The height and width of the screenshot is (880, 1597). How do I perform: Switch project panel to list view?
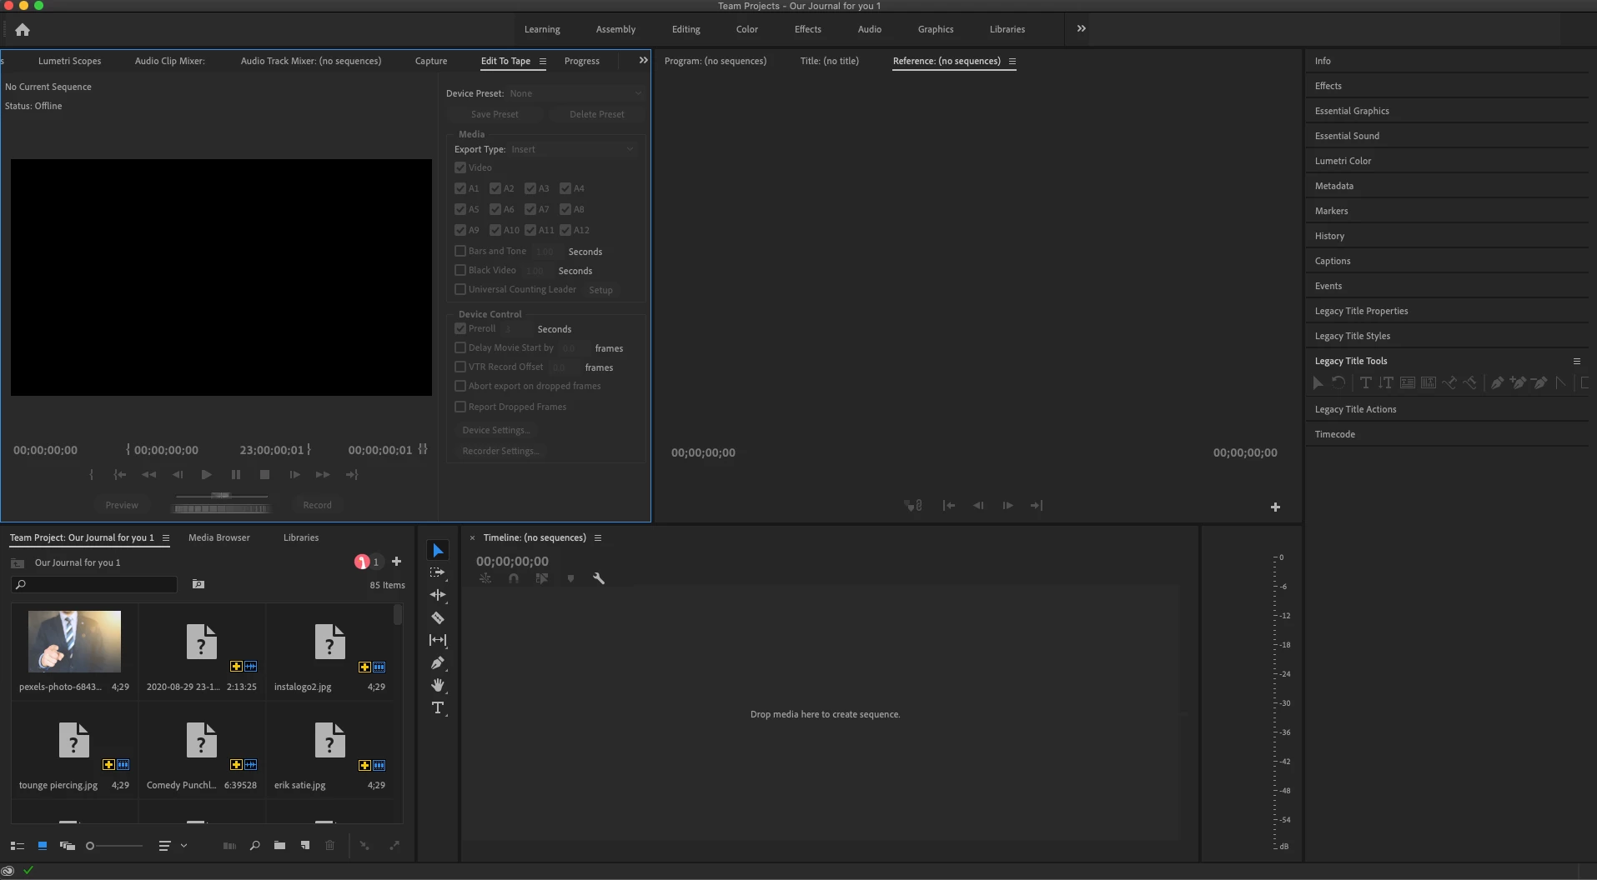[18, 846]
